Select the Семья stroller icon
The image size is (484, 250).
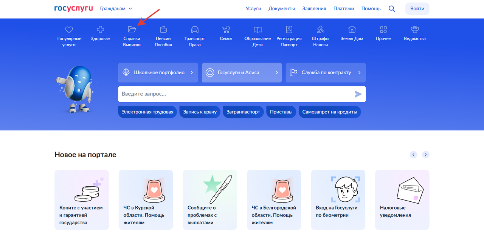click(226, 29)
